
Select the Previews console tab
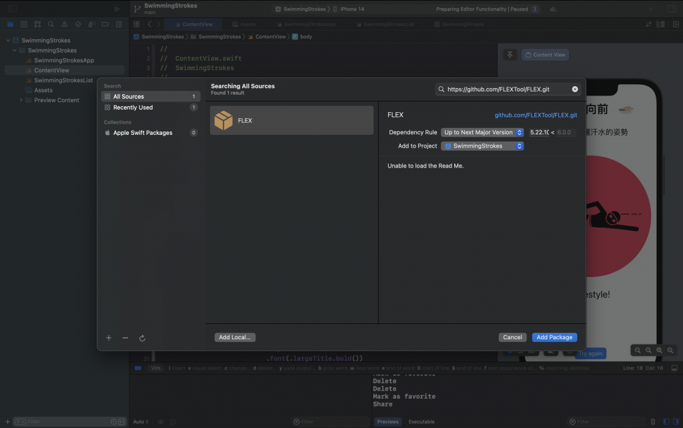click(x=388, y=421)
